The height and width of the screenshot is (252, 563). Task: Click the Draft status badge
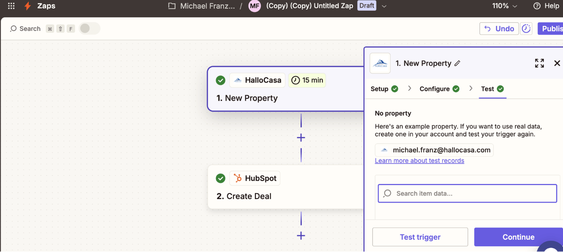pyautogui.click(x=366, y=6)
